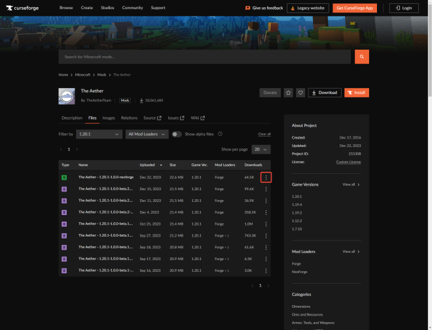432x330 pixels.
Task: Open options menu for Sep 17, 2023 file
Action: (266, 259)
